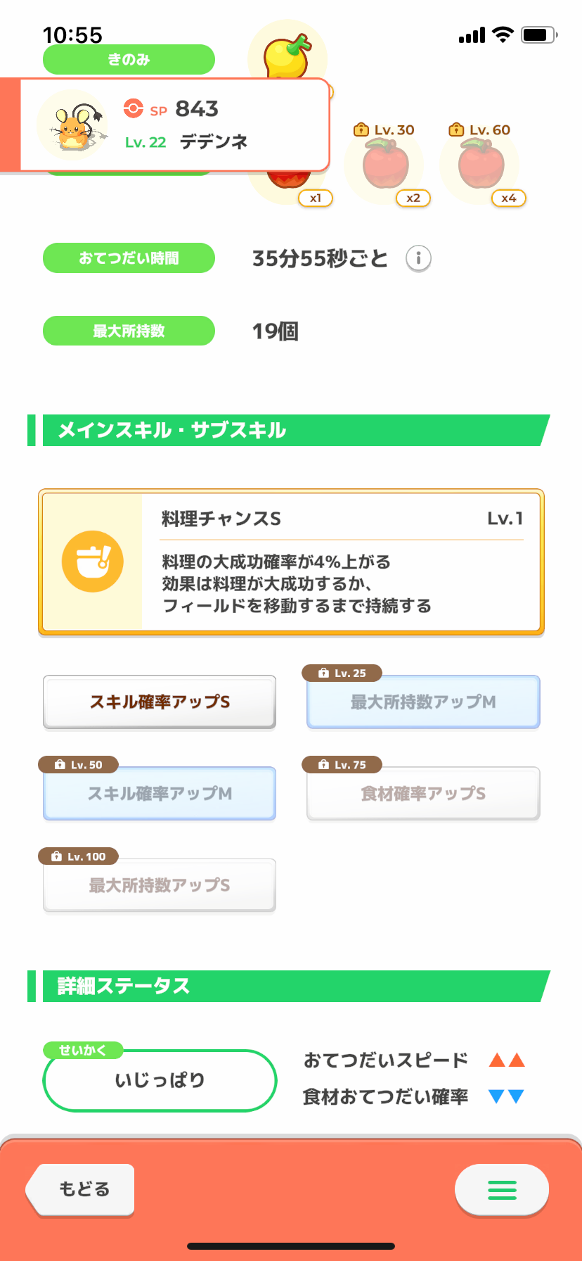Tap locked 最大所持数アップM sub skill
The width and height of the screenshot is (582, 1261).
(423, 702)
